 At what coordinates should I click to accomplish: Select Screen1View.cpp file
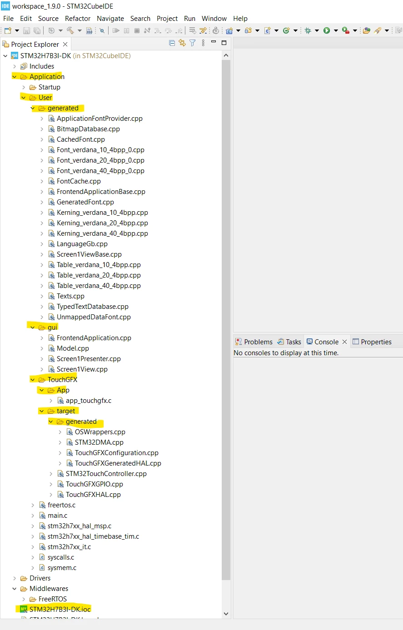tap(82, 369)
